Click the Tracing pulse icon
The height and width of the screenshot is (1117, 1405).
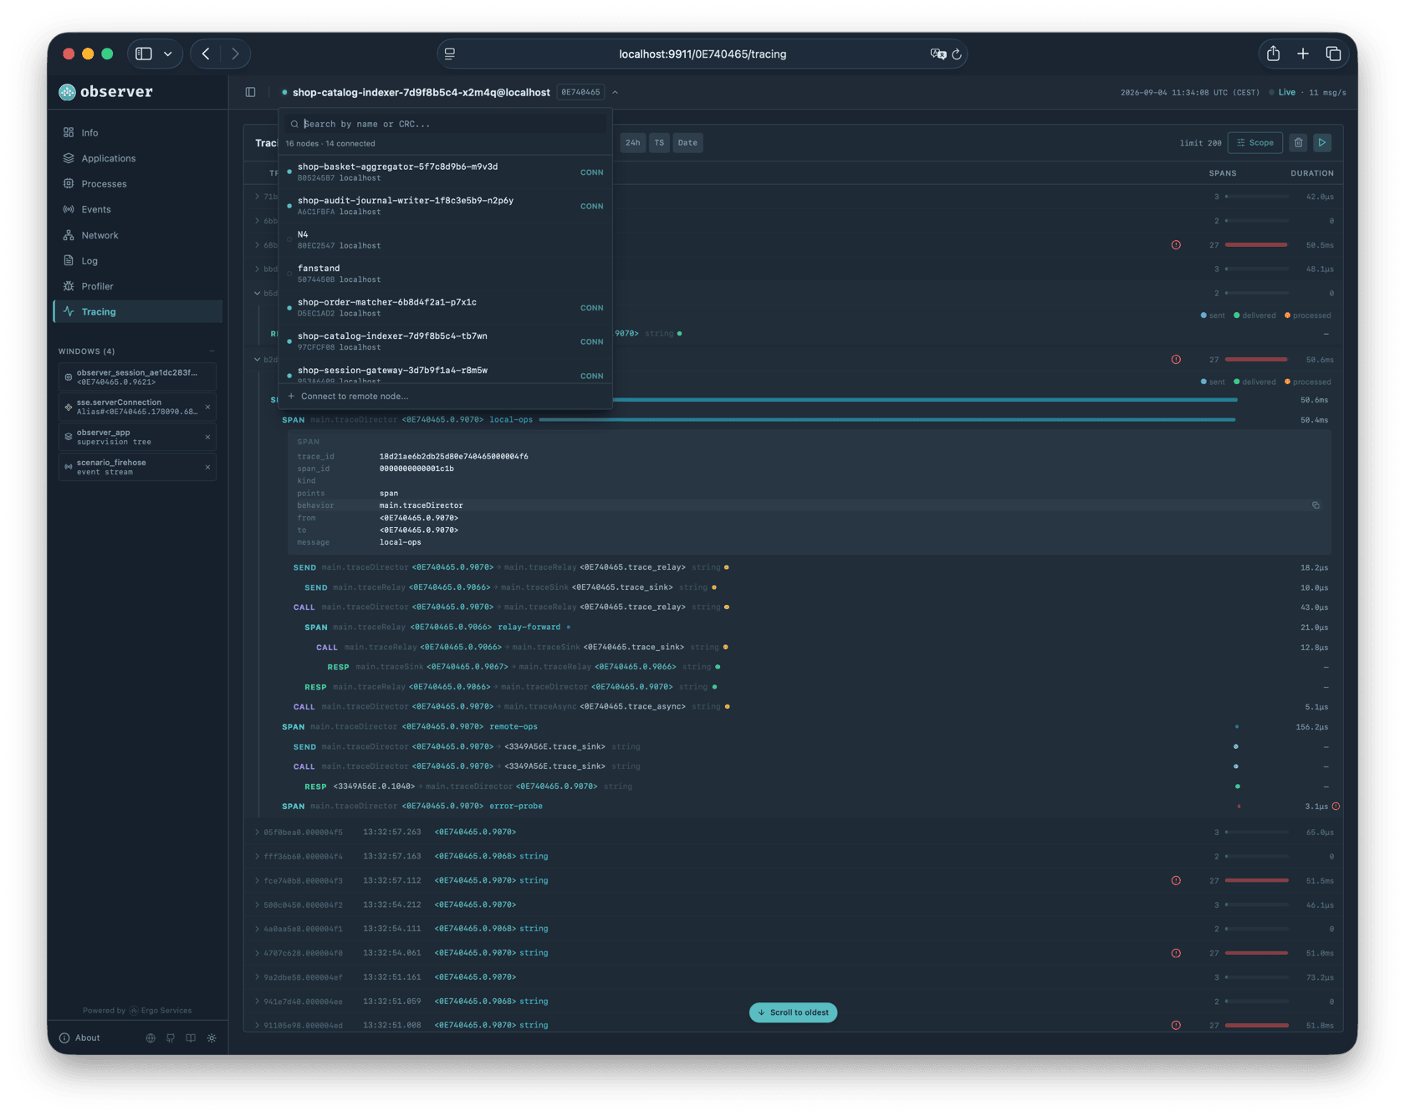click(x=69, y=311)
